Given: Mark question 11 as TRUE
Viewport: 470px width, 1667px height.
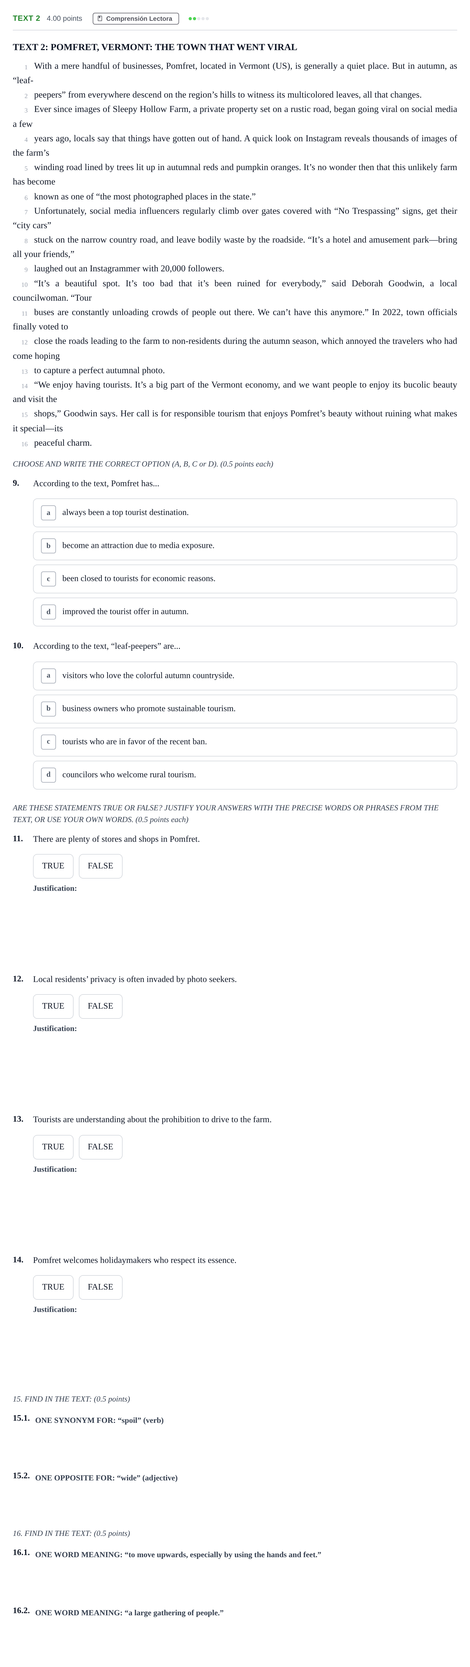Looking at the screenshot, I should click(53, 866).
